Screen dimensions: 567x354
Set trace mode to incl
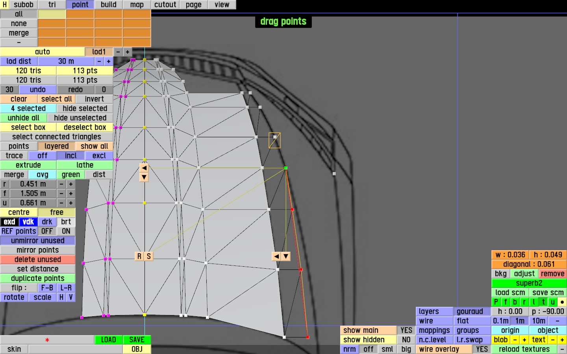71,156
